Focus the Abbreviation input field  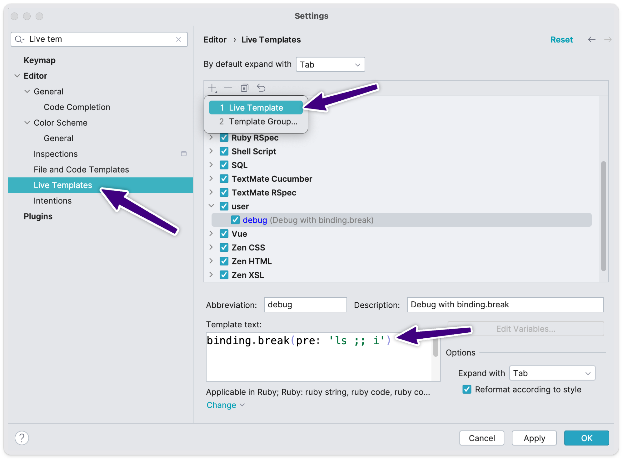(x=305, y=305)
